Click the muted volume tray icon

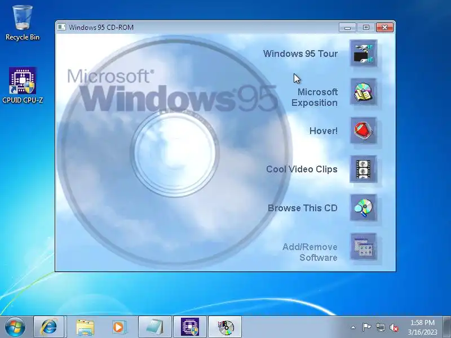coord(393,327)
